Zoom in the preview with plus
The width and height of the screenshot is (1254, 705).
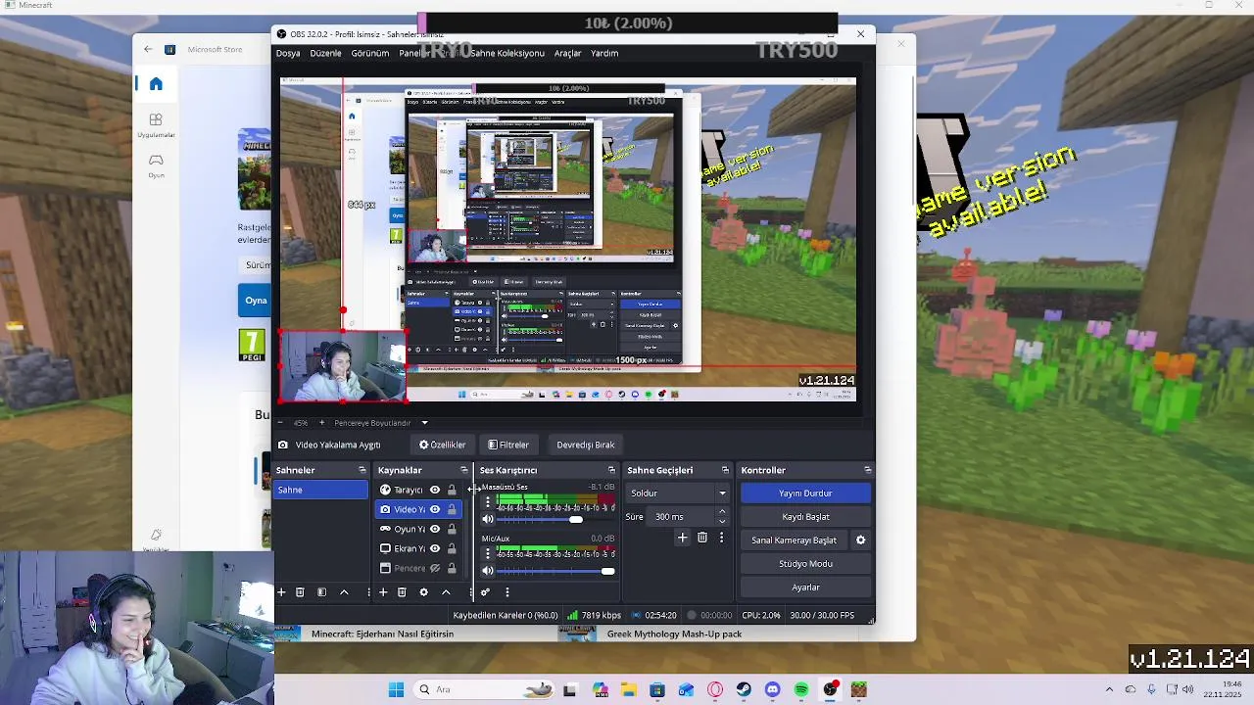coord(321,423)
